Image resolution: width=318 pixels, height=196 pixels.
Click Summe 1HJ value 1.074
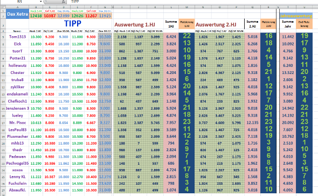[171, 190]
